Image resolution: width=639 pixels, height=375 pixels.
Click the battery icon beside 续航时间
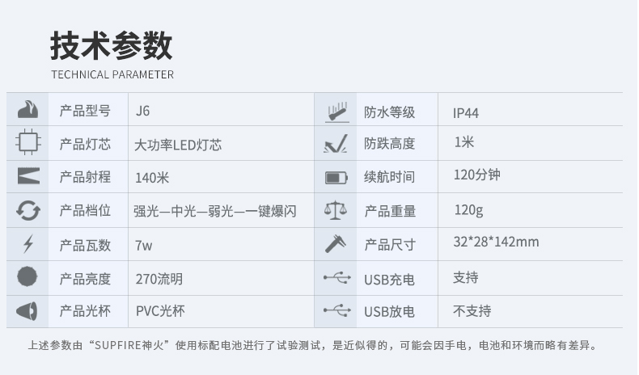(x=336, y=178)
